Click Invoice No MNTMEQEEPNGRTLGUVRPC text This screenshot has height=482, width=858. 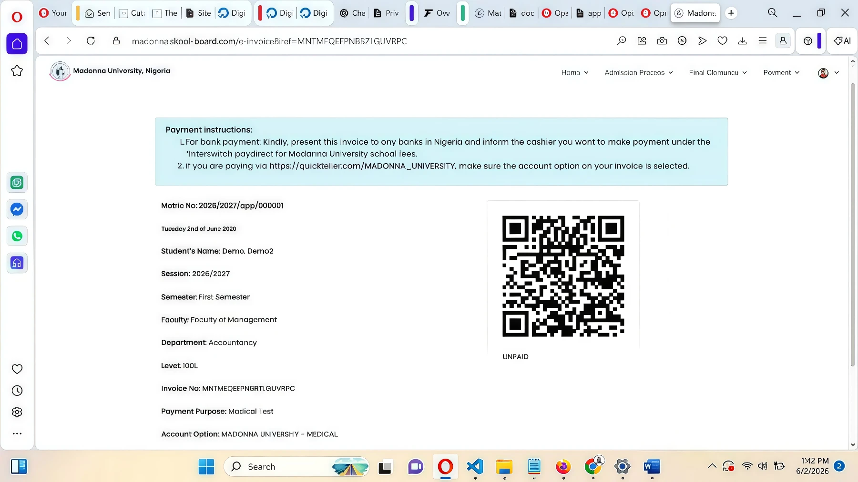pos(228,389)
